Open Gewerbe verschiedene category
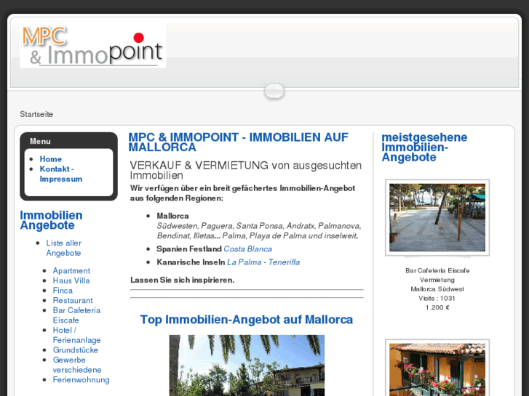Viewport: 529px width, 396px height. pyautogui.click(x=77, y=365)
